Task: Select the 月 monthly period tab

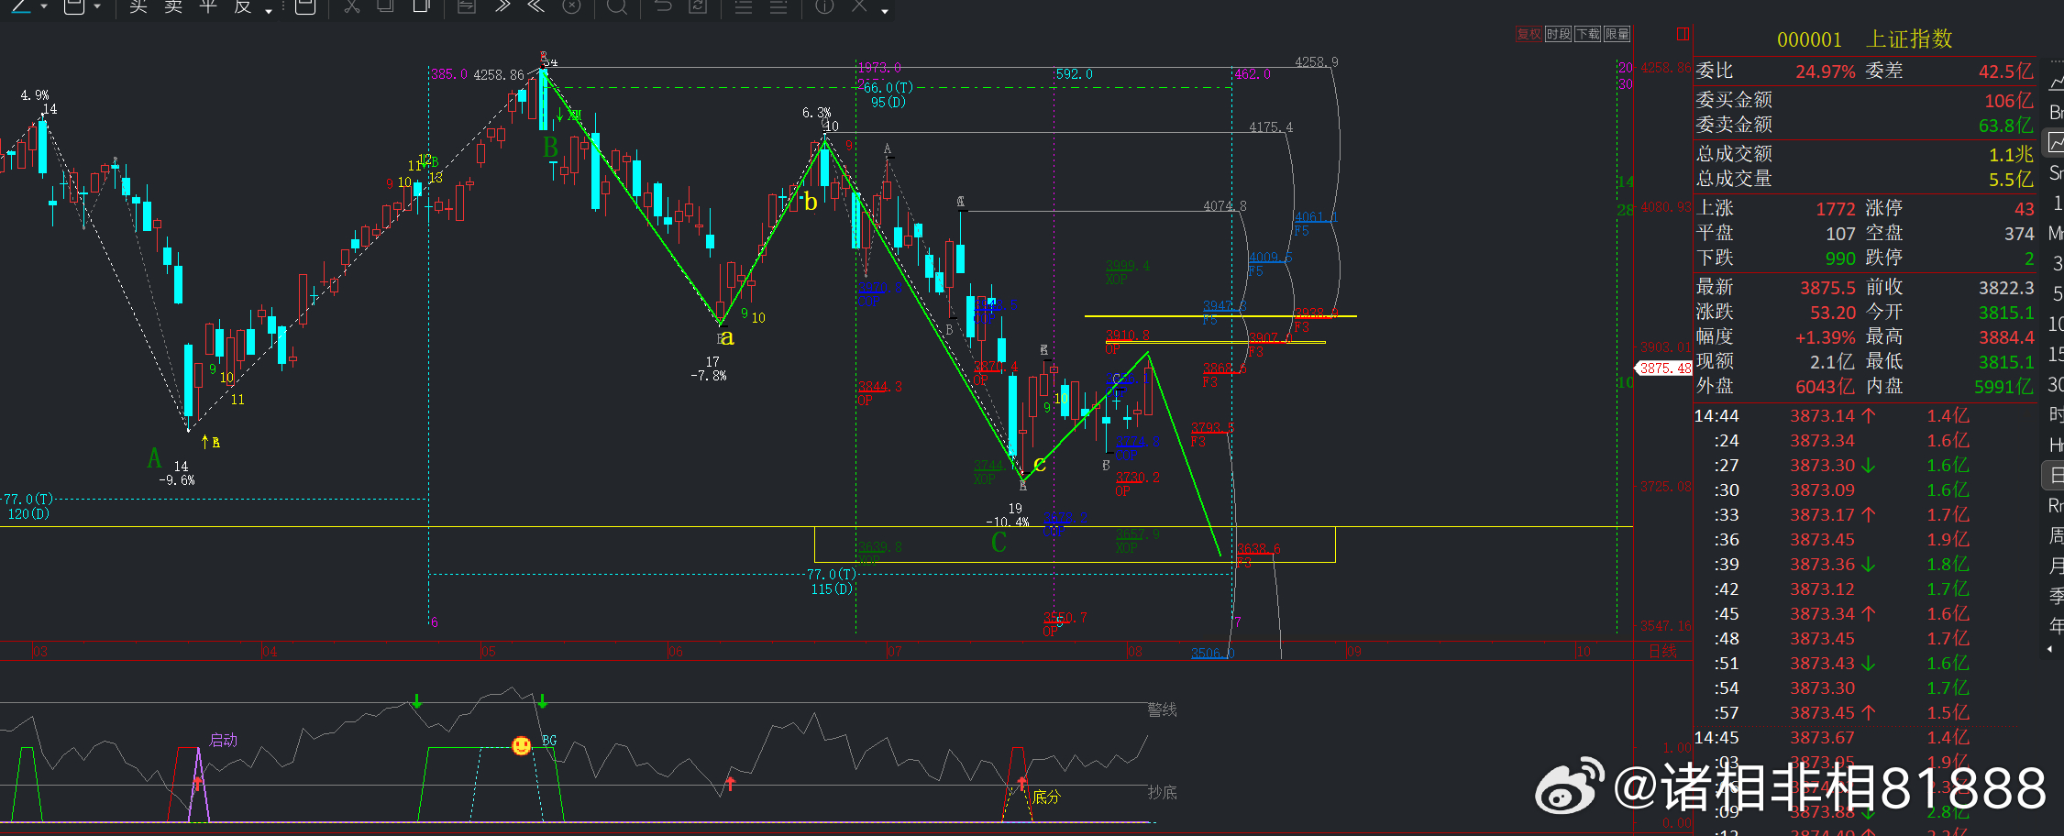Action: (x=2056, y=566)
